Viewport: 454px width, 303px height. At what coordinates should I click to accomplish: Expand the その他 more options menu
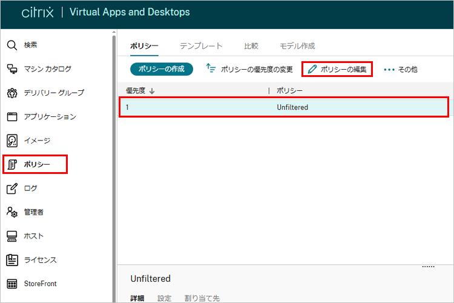click(x=401, y=69)
